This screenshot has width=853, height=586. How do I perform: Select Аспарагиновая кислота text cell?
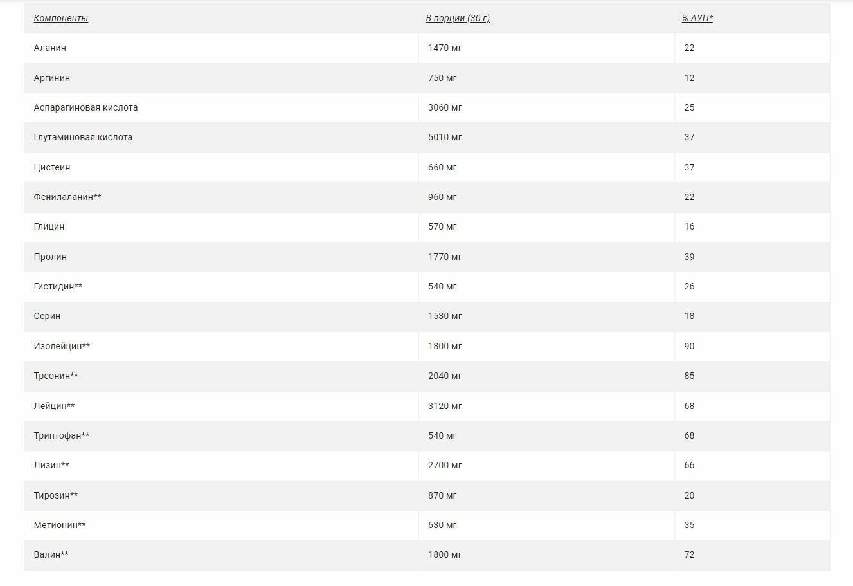pyautogui.click(x=85, y=107)
